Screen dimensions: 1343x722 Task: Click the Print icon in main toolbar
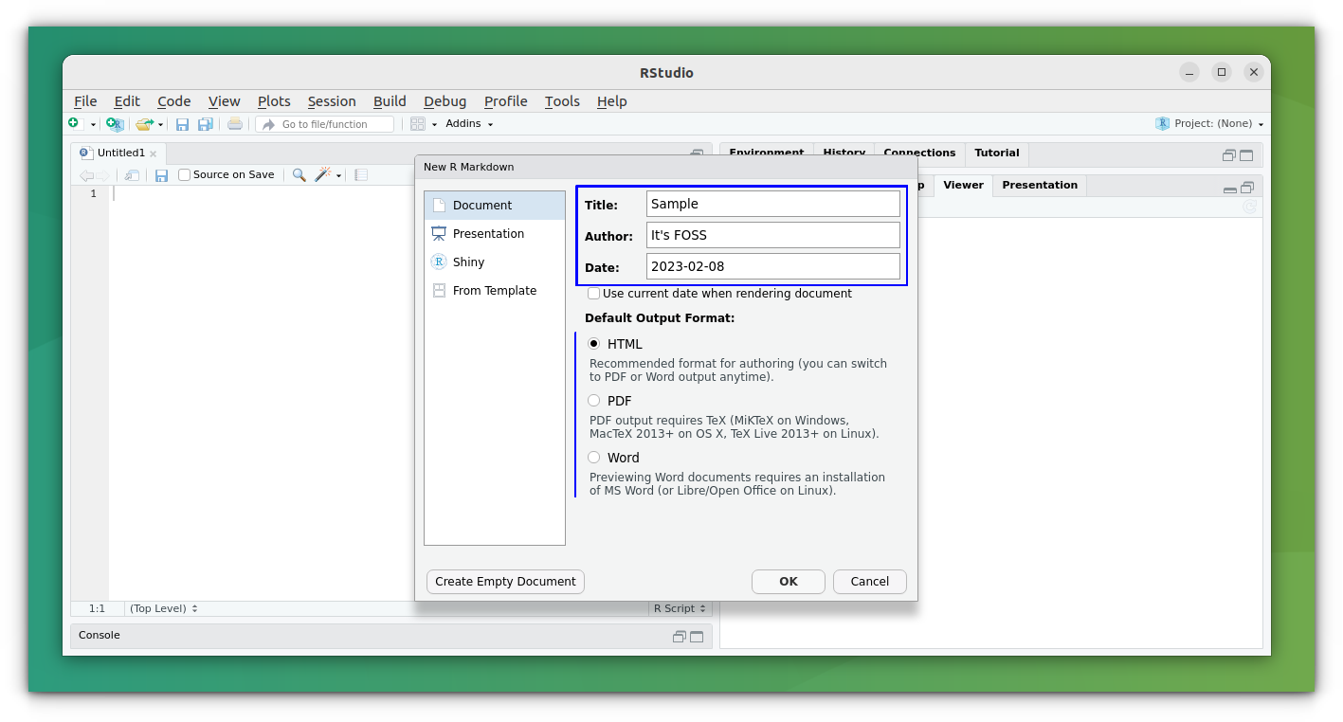(235, 124)
